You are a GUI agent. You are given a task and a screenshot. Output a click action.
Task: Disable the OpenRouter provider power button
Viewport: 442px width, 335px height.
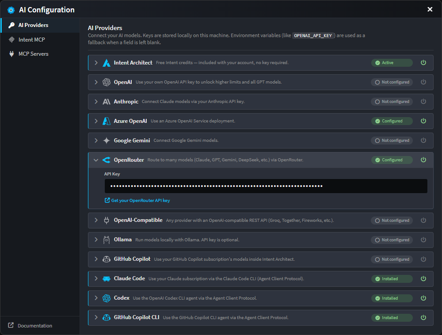click(x=423, y=160)
